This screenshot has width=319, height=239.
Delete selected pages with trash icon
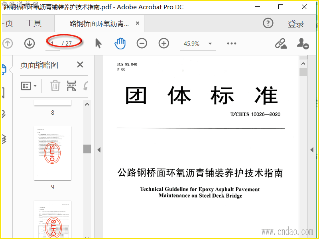tap(55, 86)
